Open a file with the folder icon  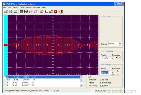[x=6, y=12]
